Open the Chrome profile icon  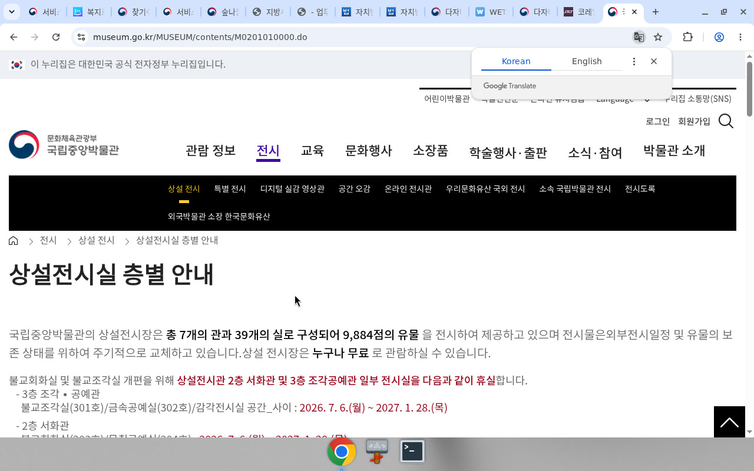tap(719, 37)
